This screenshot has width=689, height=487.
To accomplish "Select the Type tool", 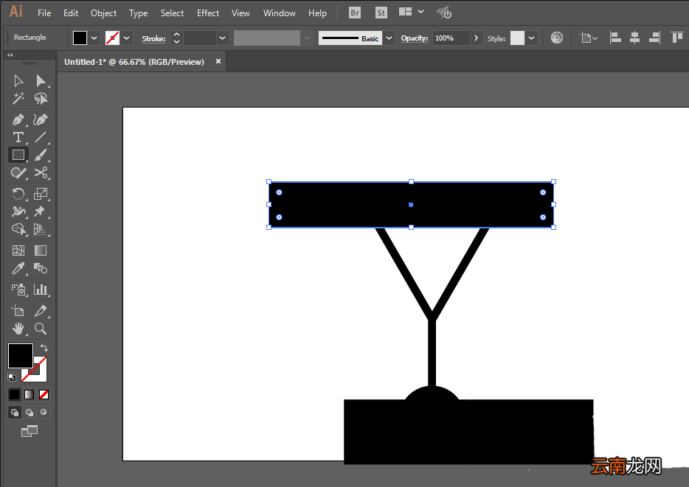I will coord(18,137).
